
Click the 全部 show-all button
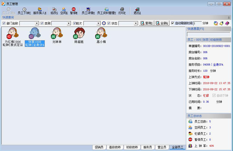click(x=162, y=23)
